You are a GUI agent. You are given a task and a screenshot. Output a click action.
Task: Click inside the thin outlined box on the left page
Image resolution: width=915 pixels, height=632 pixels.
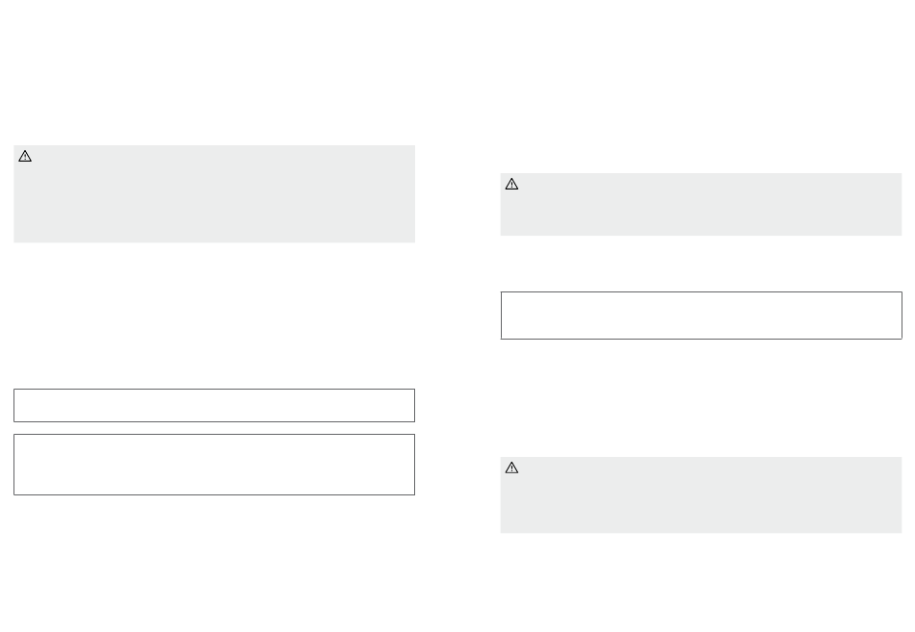(x=214, y=405)
